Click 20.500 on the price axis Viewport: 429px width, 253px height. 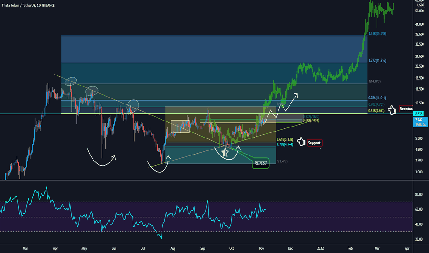point(419,66)
